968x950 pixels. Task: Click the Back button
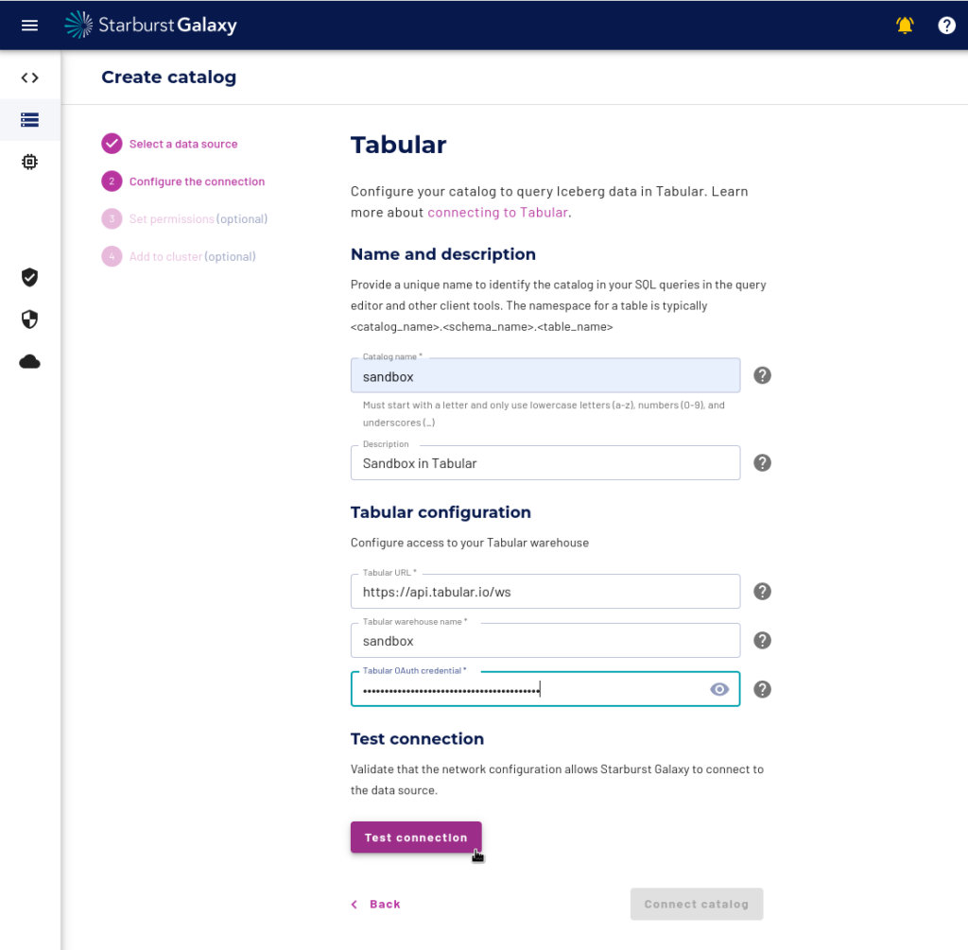[376, 904]
